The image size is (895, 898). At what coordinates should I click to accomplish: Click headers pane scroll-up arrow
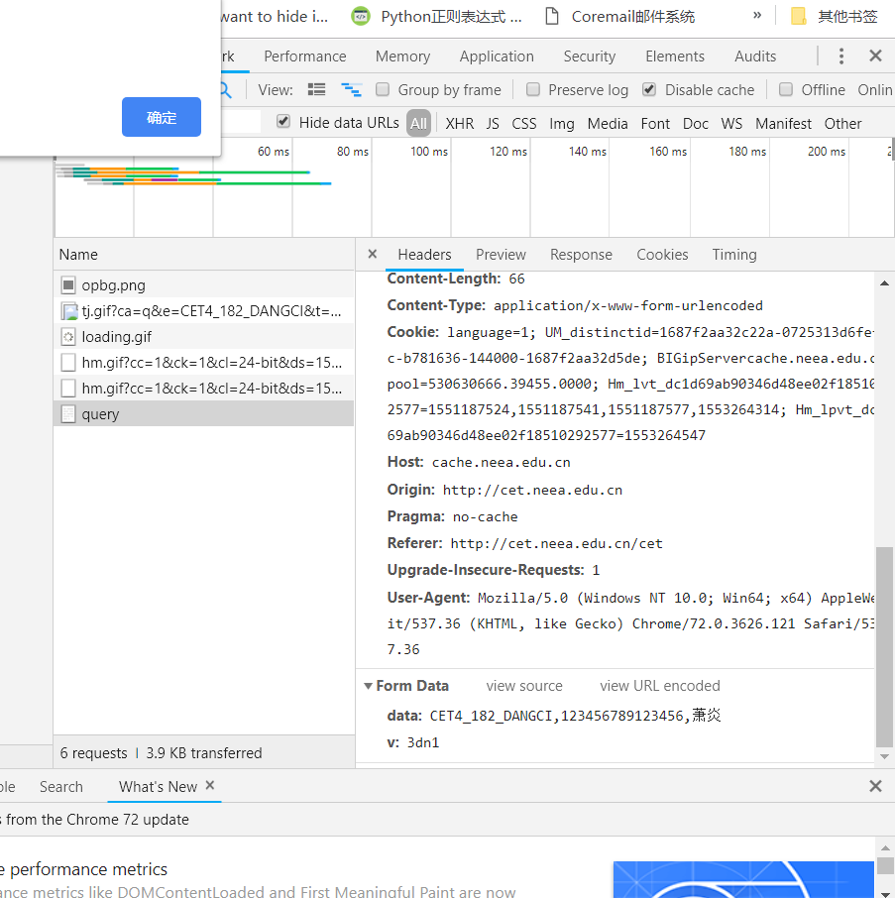coord(884,282)
